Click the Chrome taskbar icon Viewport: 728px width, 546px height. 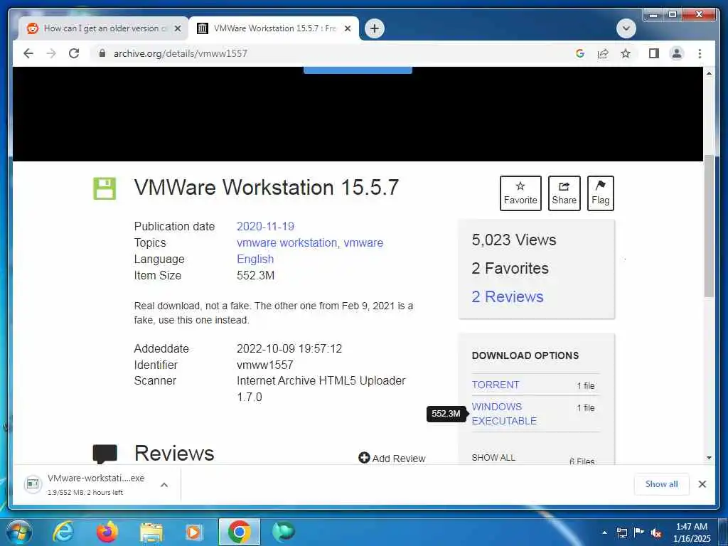(x=240, y=532)
